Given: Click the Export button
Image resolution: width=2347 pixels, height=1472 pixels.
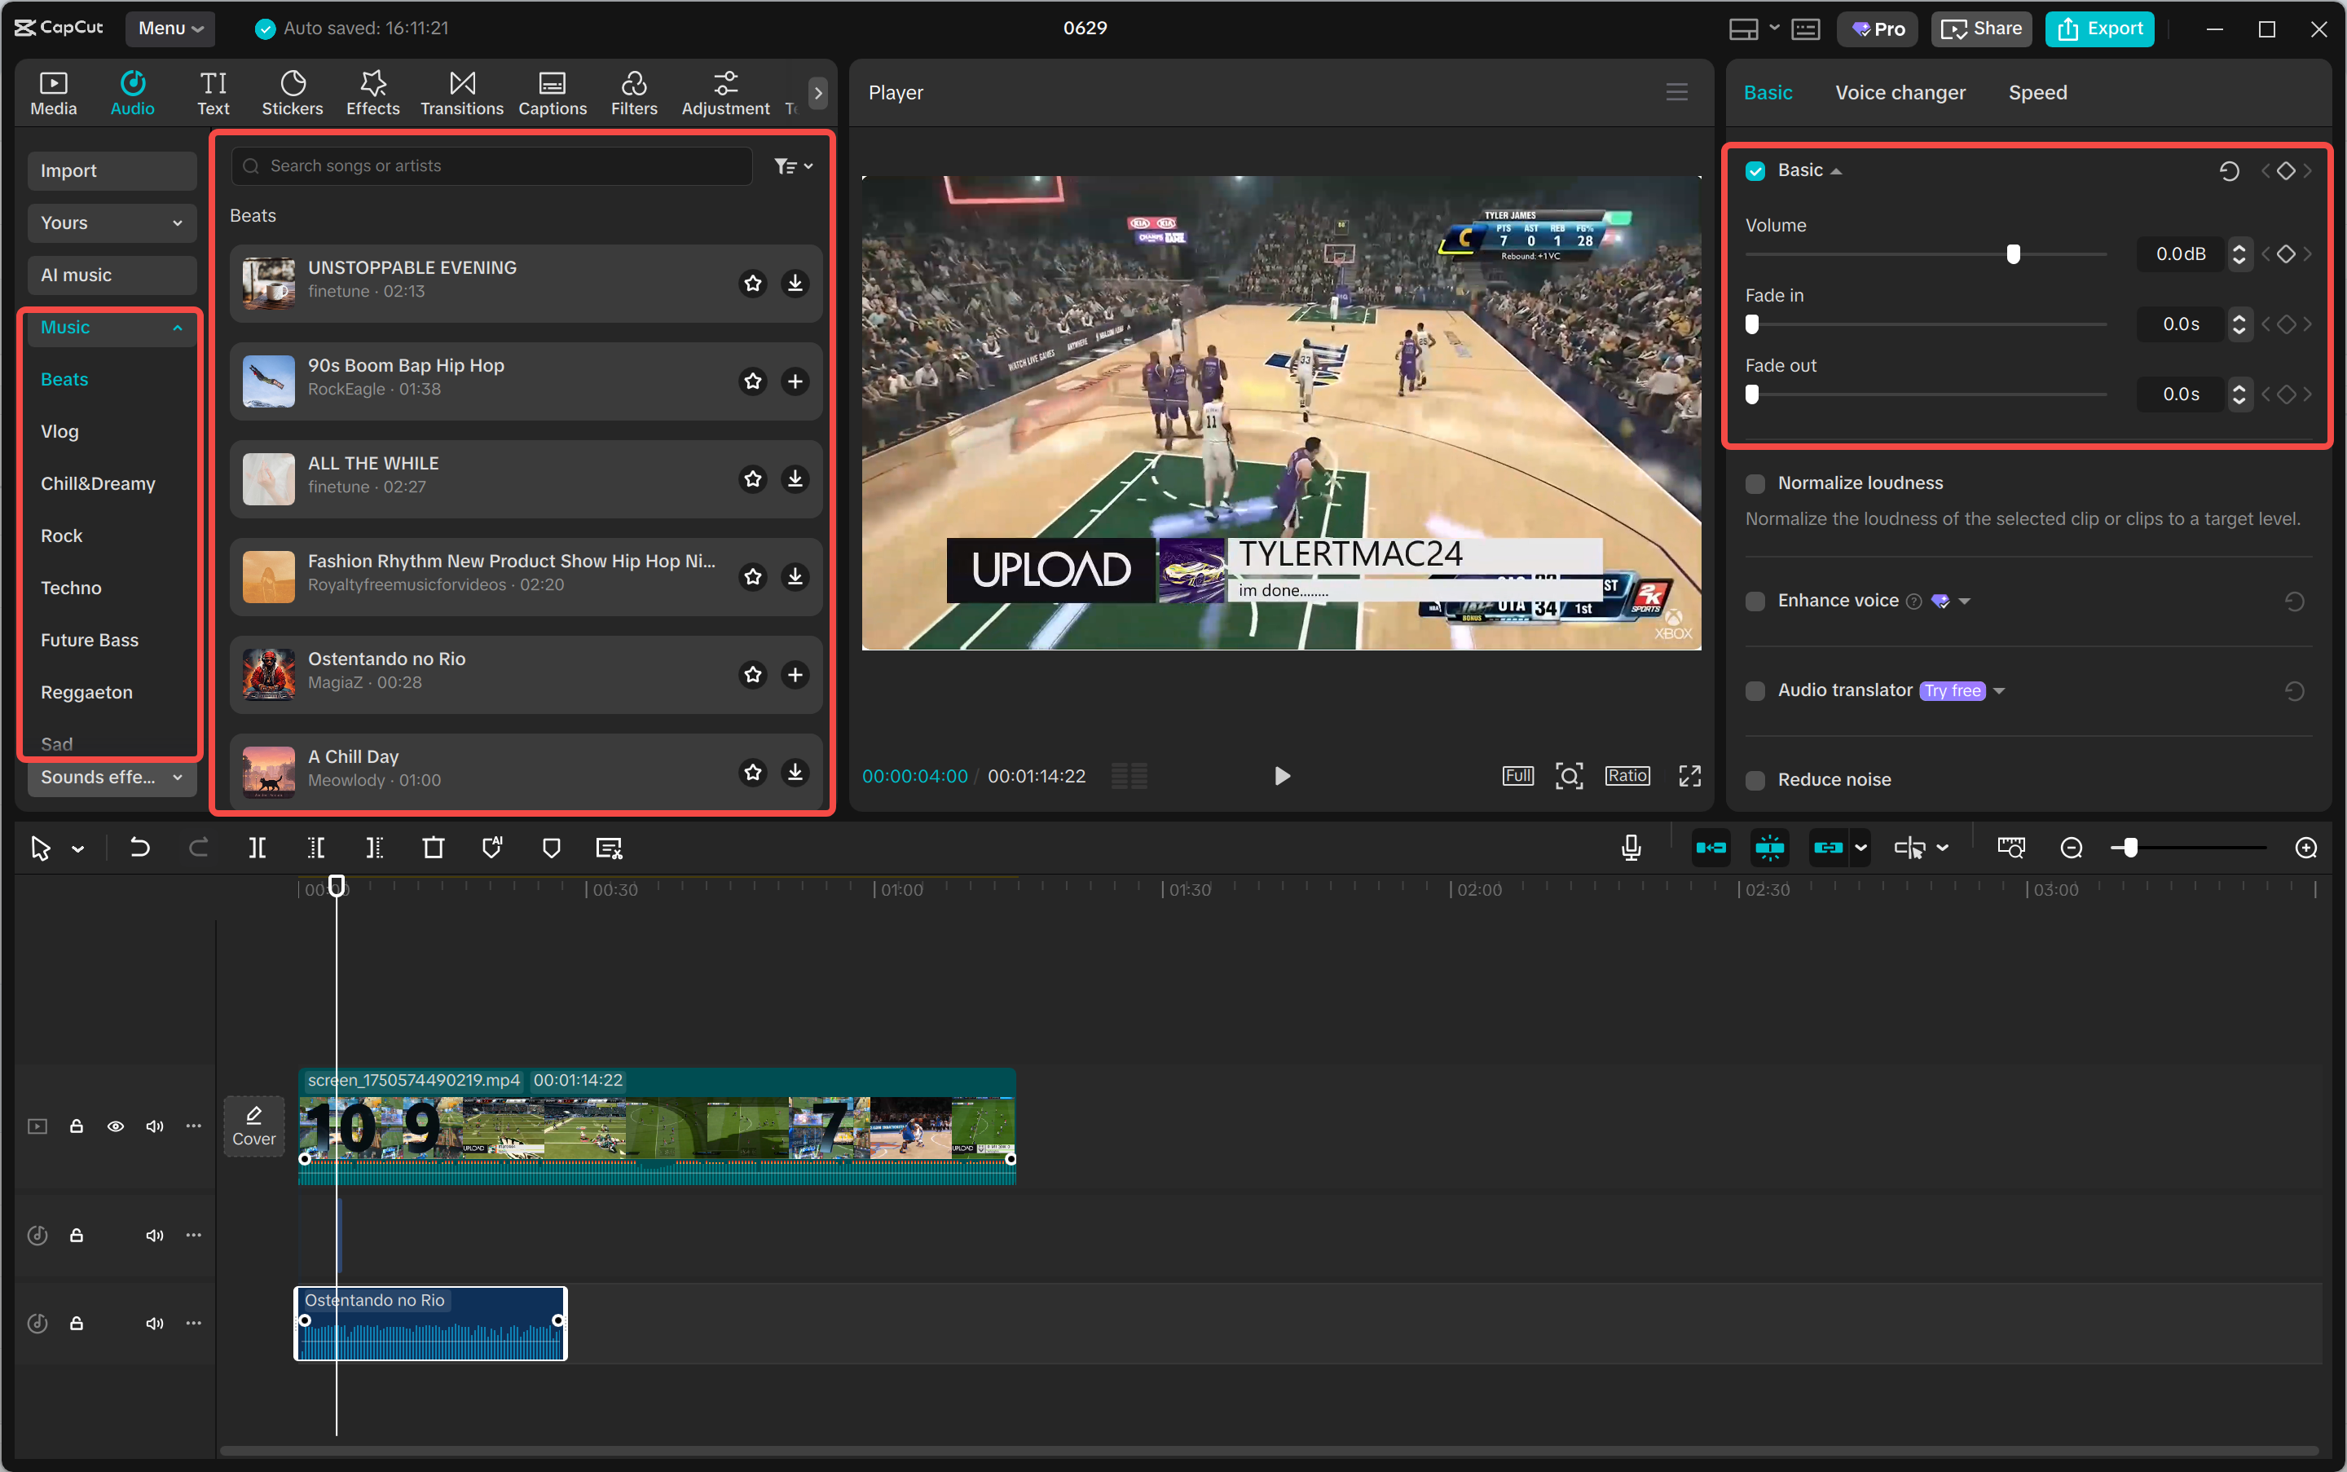Looking at the screenshot, I should point(2100,29).
